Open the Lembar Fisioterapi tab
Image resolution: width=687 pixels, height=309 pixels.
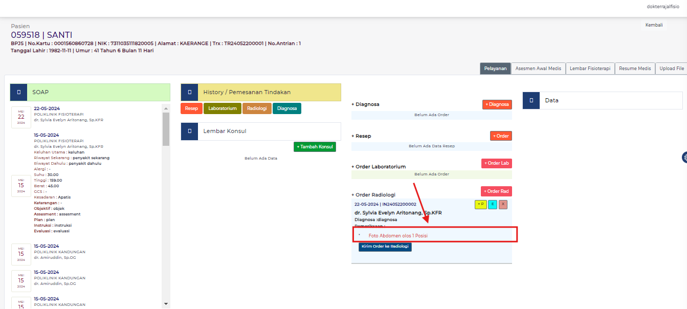[590, 69]
